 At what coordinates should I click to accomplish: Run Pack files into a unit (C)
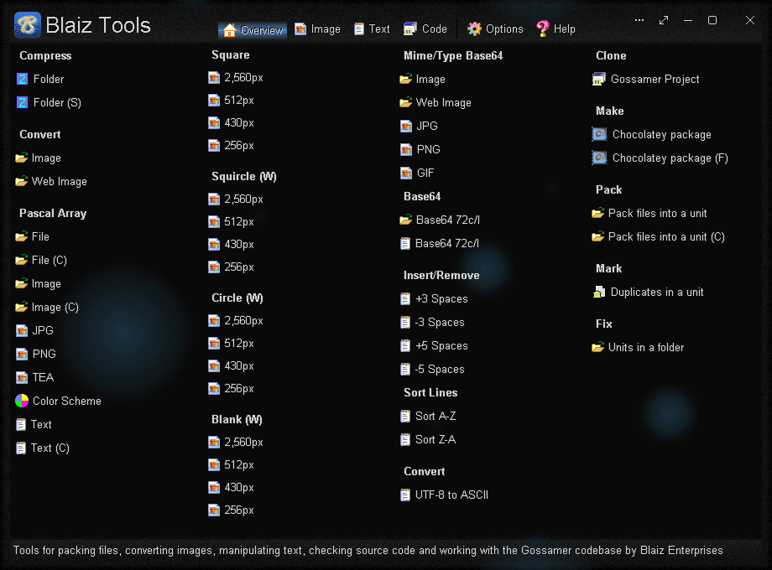coord(658,236)
